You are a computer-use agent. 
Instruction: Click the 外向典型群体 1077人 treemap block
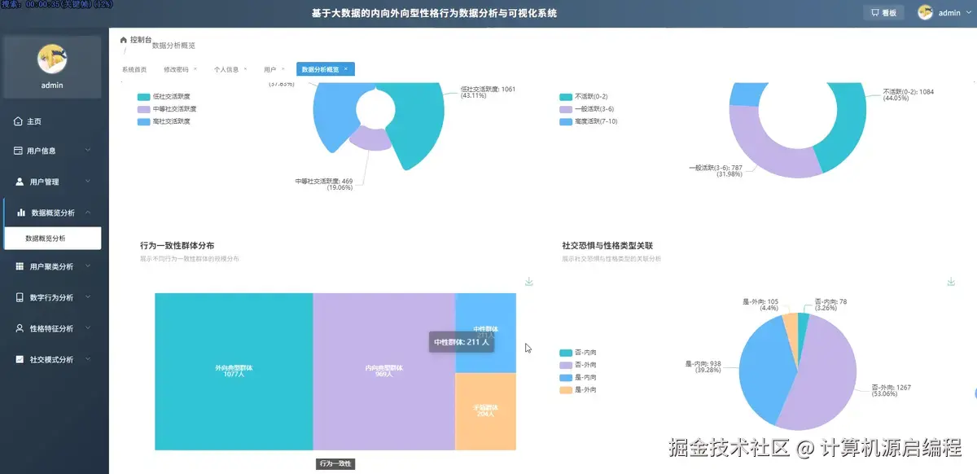point(234,371)
